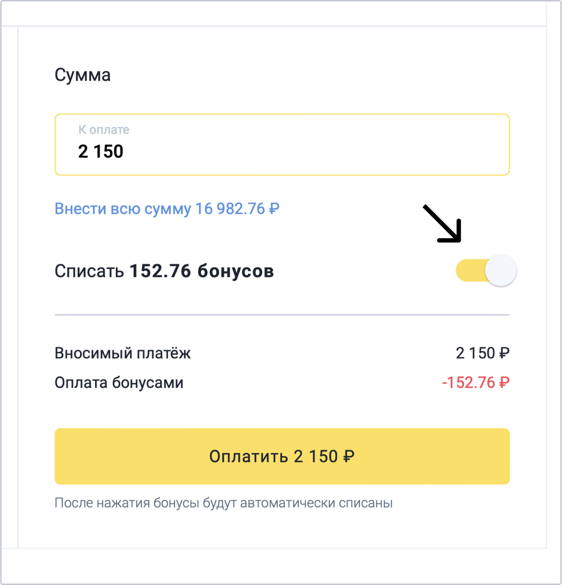Screen dimensions: 562x585
Task: Click the ruble sign on the Оплатить button
Action: coord(349,457)
